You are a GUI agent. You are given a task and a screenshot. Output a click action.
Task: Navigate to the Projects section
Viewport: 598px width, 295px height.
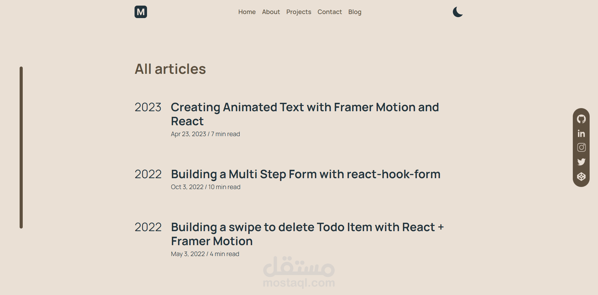(x=299, y=12)
